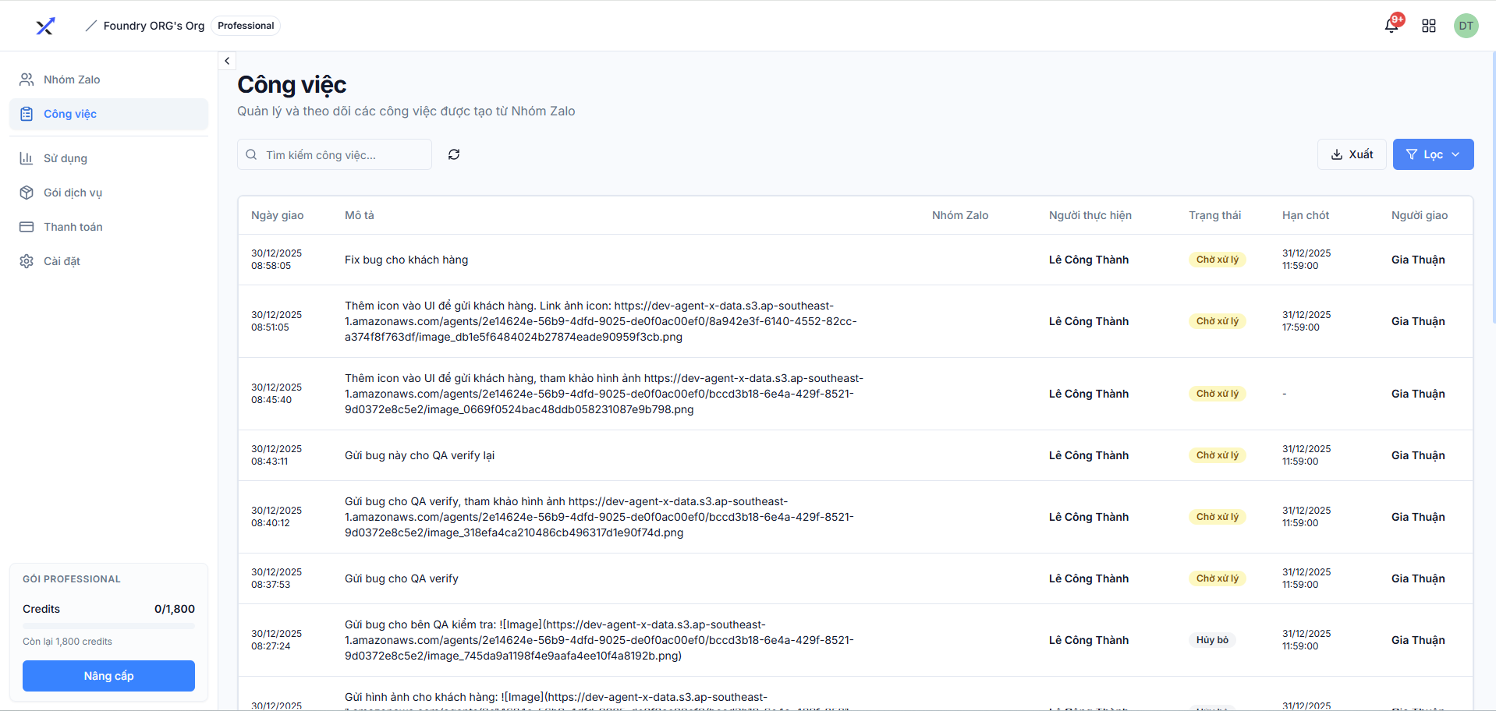Screen dimensions: 1496x711
Task: Select the Công việc menu item
Action: tap(108, 114)
